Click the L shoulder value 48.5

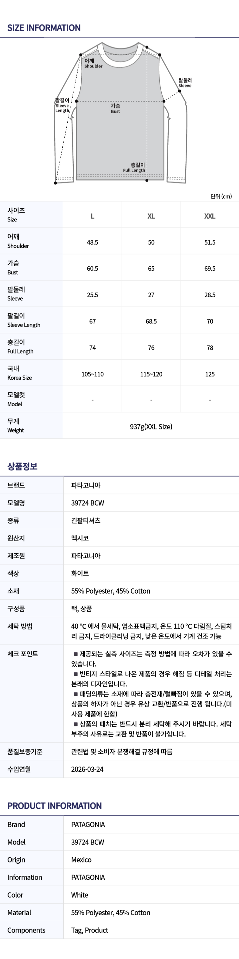coord(92,242)
